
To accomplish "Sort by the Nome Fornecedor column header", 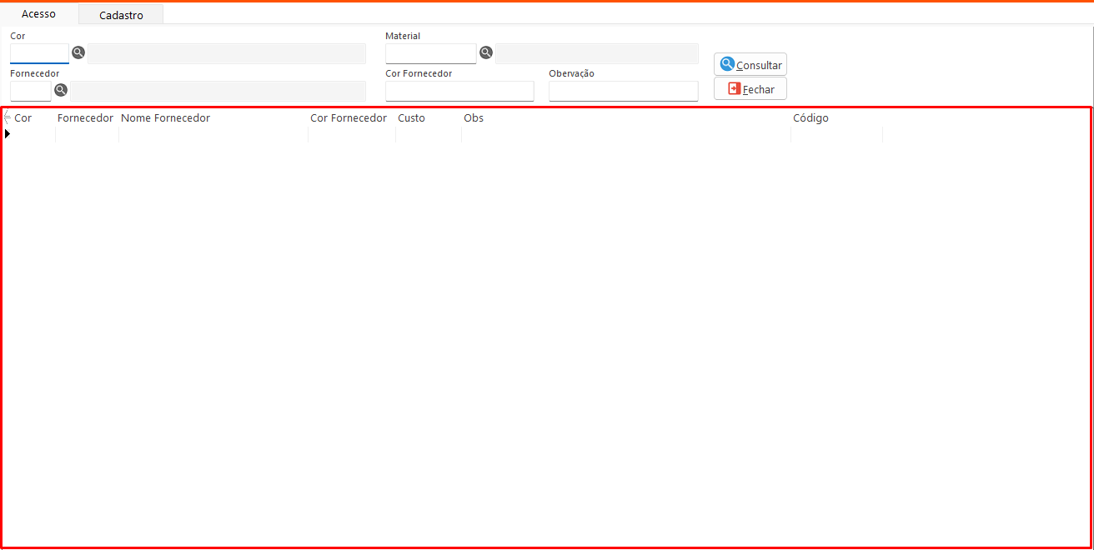I will (x=165, y=118).
